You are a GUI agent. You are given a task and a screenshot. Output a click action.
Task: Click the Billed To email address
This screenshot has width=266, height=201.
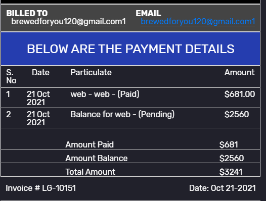point(68,22)
